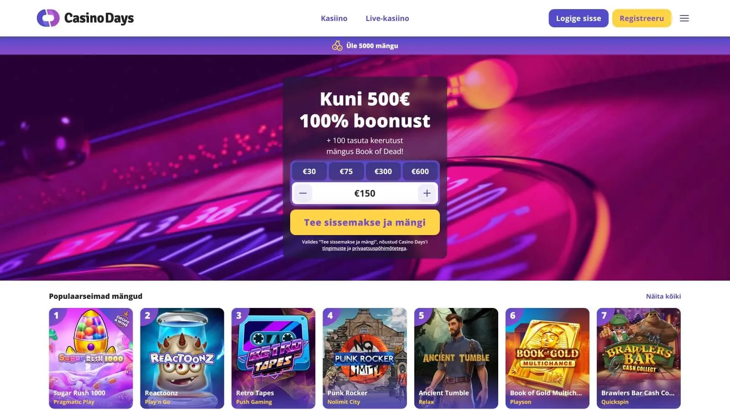
Task: Click the Registreeru button
Action: click(642, 18)
